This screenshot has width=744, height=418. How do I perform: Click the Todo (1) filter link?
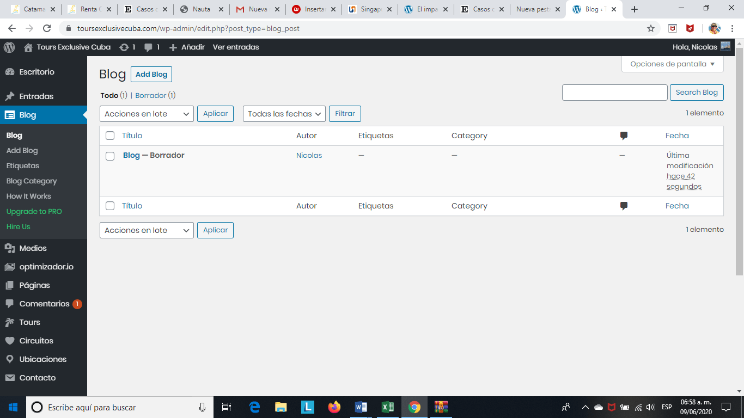coord(114,95)
